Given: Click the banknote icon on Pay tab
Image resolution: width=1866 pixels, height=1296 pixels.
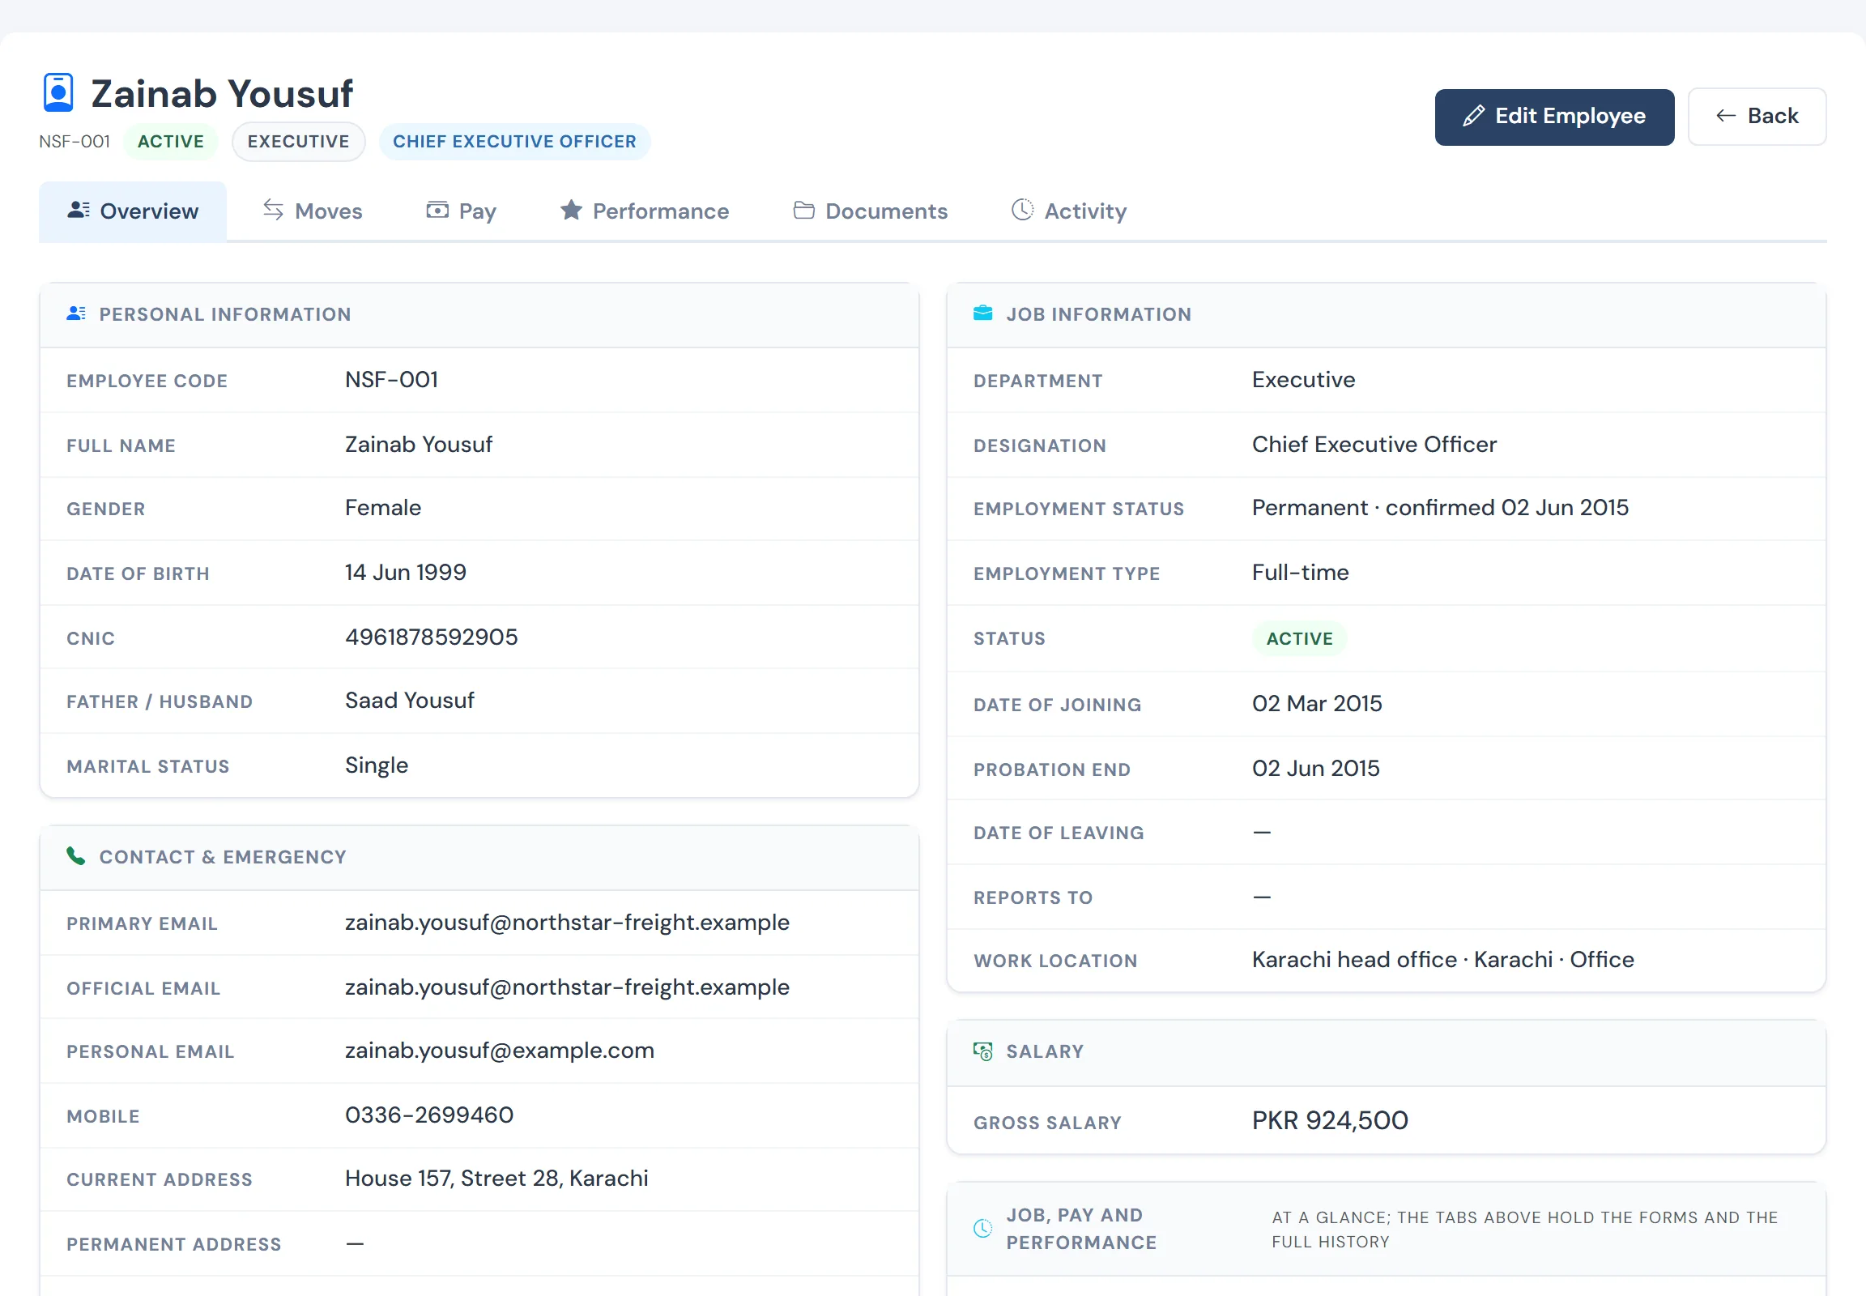Looking at the screenshot, I should tap(437, 210).
